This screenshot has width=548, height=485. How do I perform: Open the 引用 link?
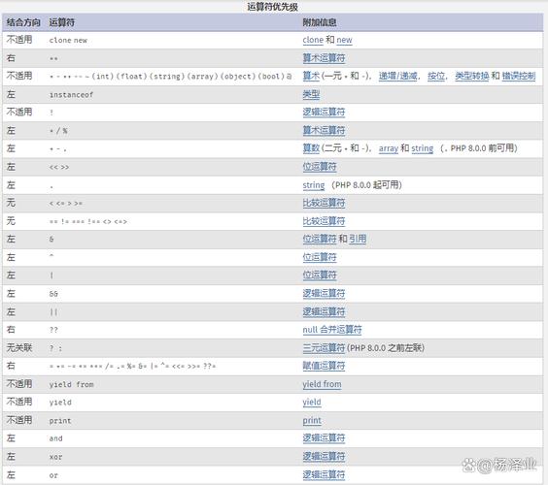[x=358, y=240]
